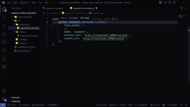Open notifications bell in status bar

point(186,105)
